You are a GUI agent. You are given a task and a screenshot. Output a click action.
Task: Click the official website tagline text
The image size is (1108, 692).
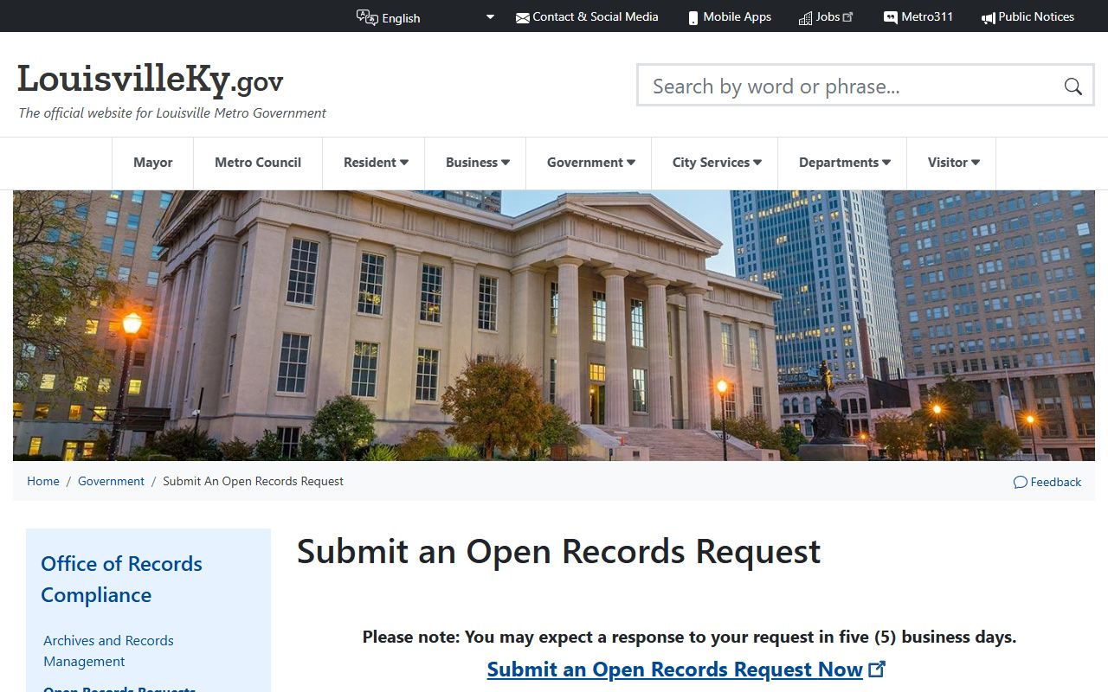172,112
